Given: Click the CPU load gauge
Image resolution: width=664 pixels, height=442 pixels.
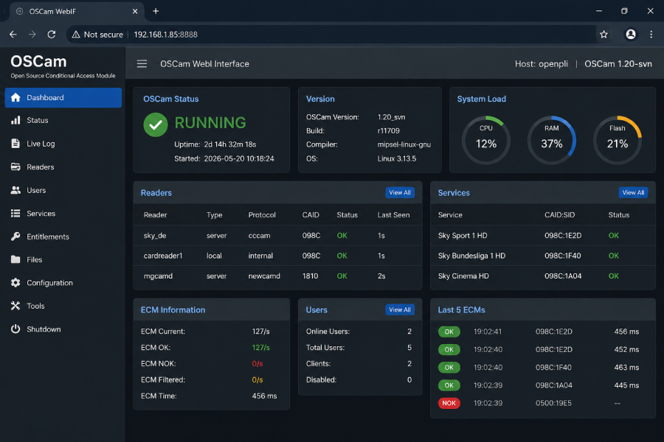Looking at the screenshot, I should coord(486,140).
